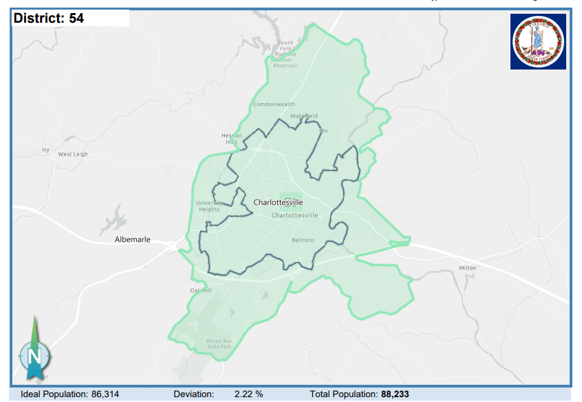
Task: Click the 'South Fork Rivanna River Reservoir' label
Action: [x=285, y=54]
